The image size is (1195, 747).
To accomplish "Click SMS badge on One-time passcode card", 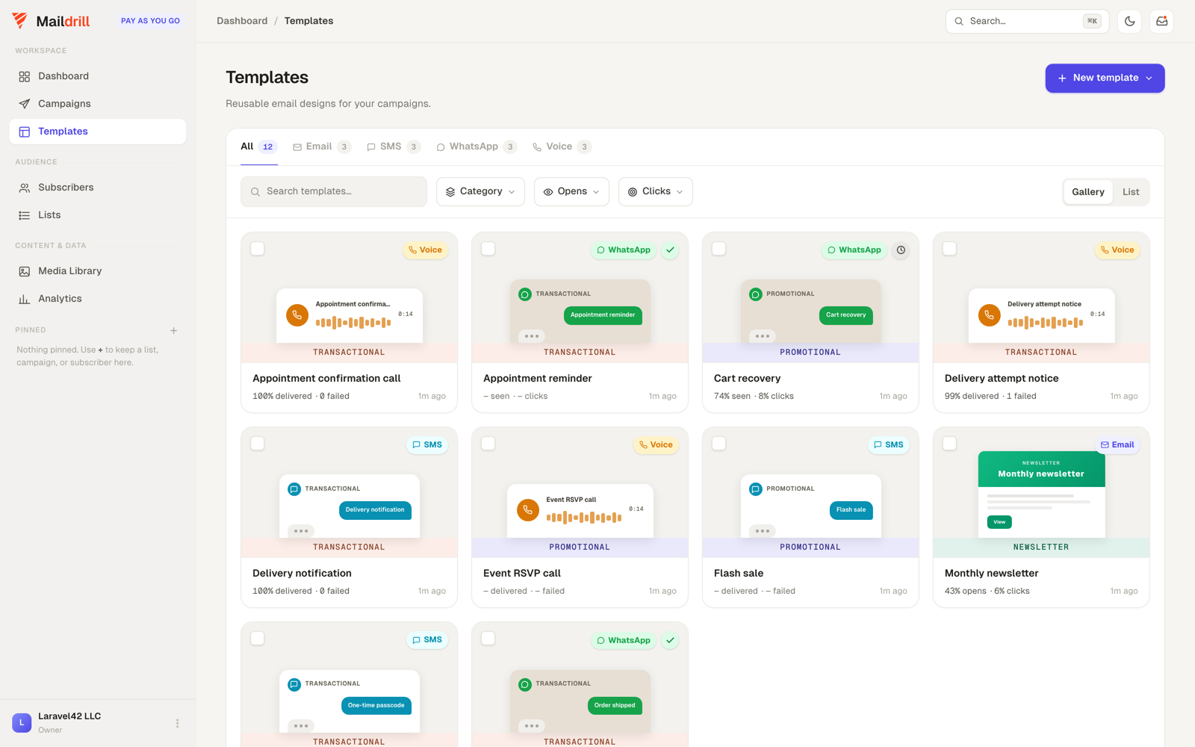I will (x=427, y=640).
